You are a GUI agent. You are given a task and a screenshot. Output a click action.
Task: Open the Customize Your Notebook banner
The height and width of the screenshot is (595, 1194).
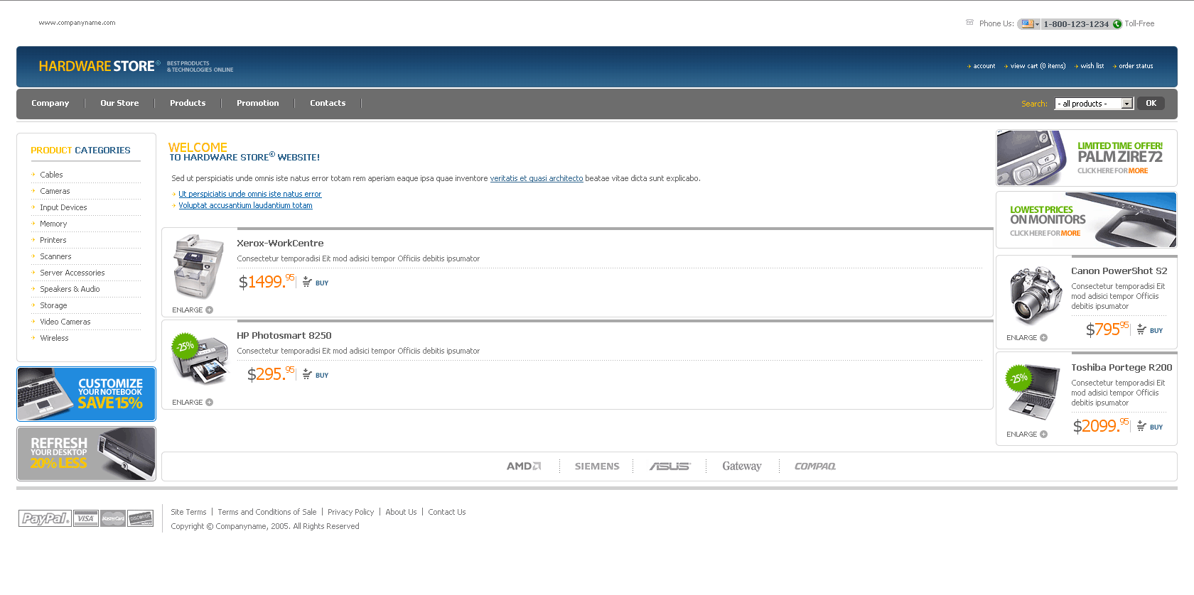[x=86, y=394]
